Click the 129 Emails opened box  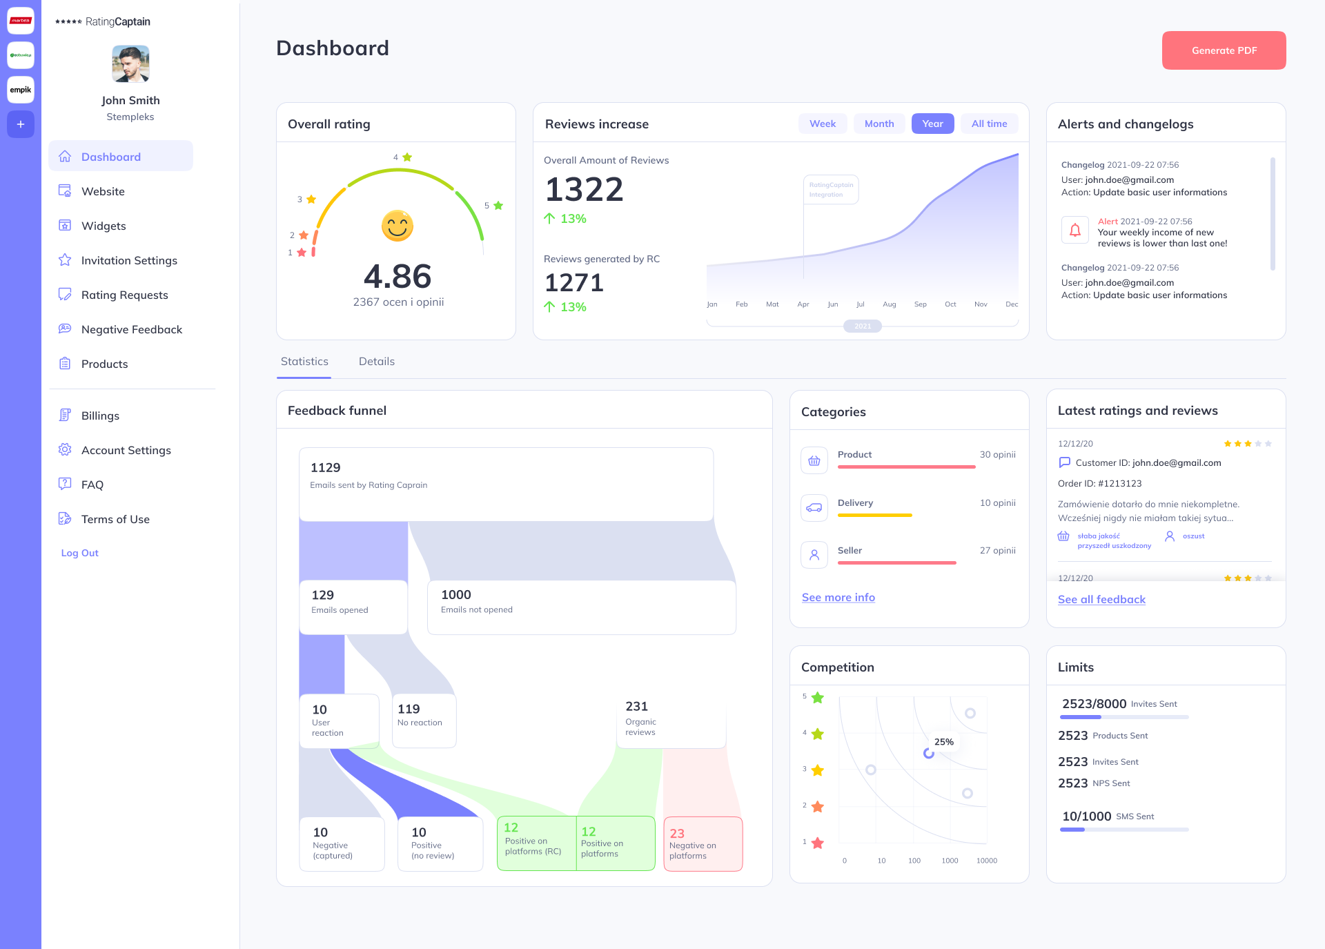pyautogui.click(x=353, y=607)
